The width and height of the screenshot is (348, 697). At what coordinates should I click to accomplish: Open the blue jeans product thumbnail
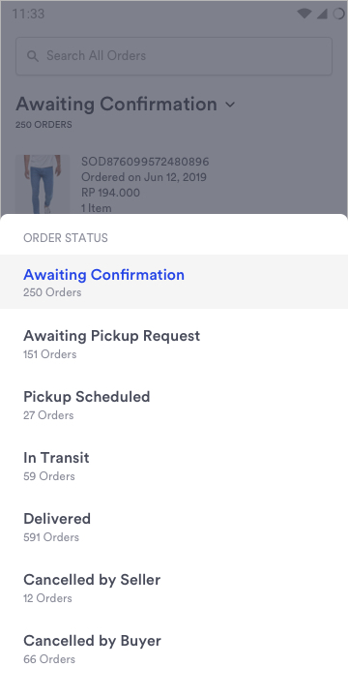click(x=43, y=184)
